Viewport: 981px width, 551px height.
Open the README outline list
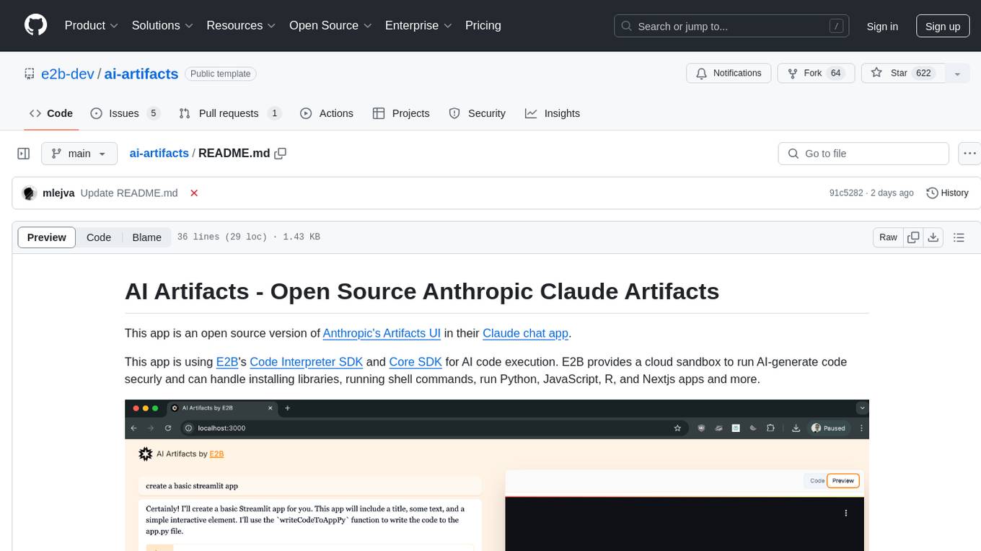coord(959,237)
